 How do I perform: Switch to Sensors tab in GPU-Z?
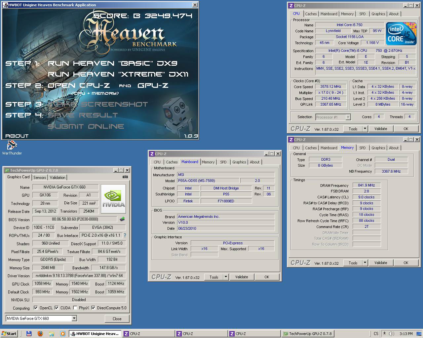tap(40, 178)
